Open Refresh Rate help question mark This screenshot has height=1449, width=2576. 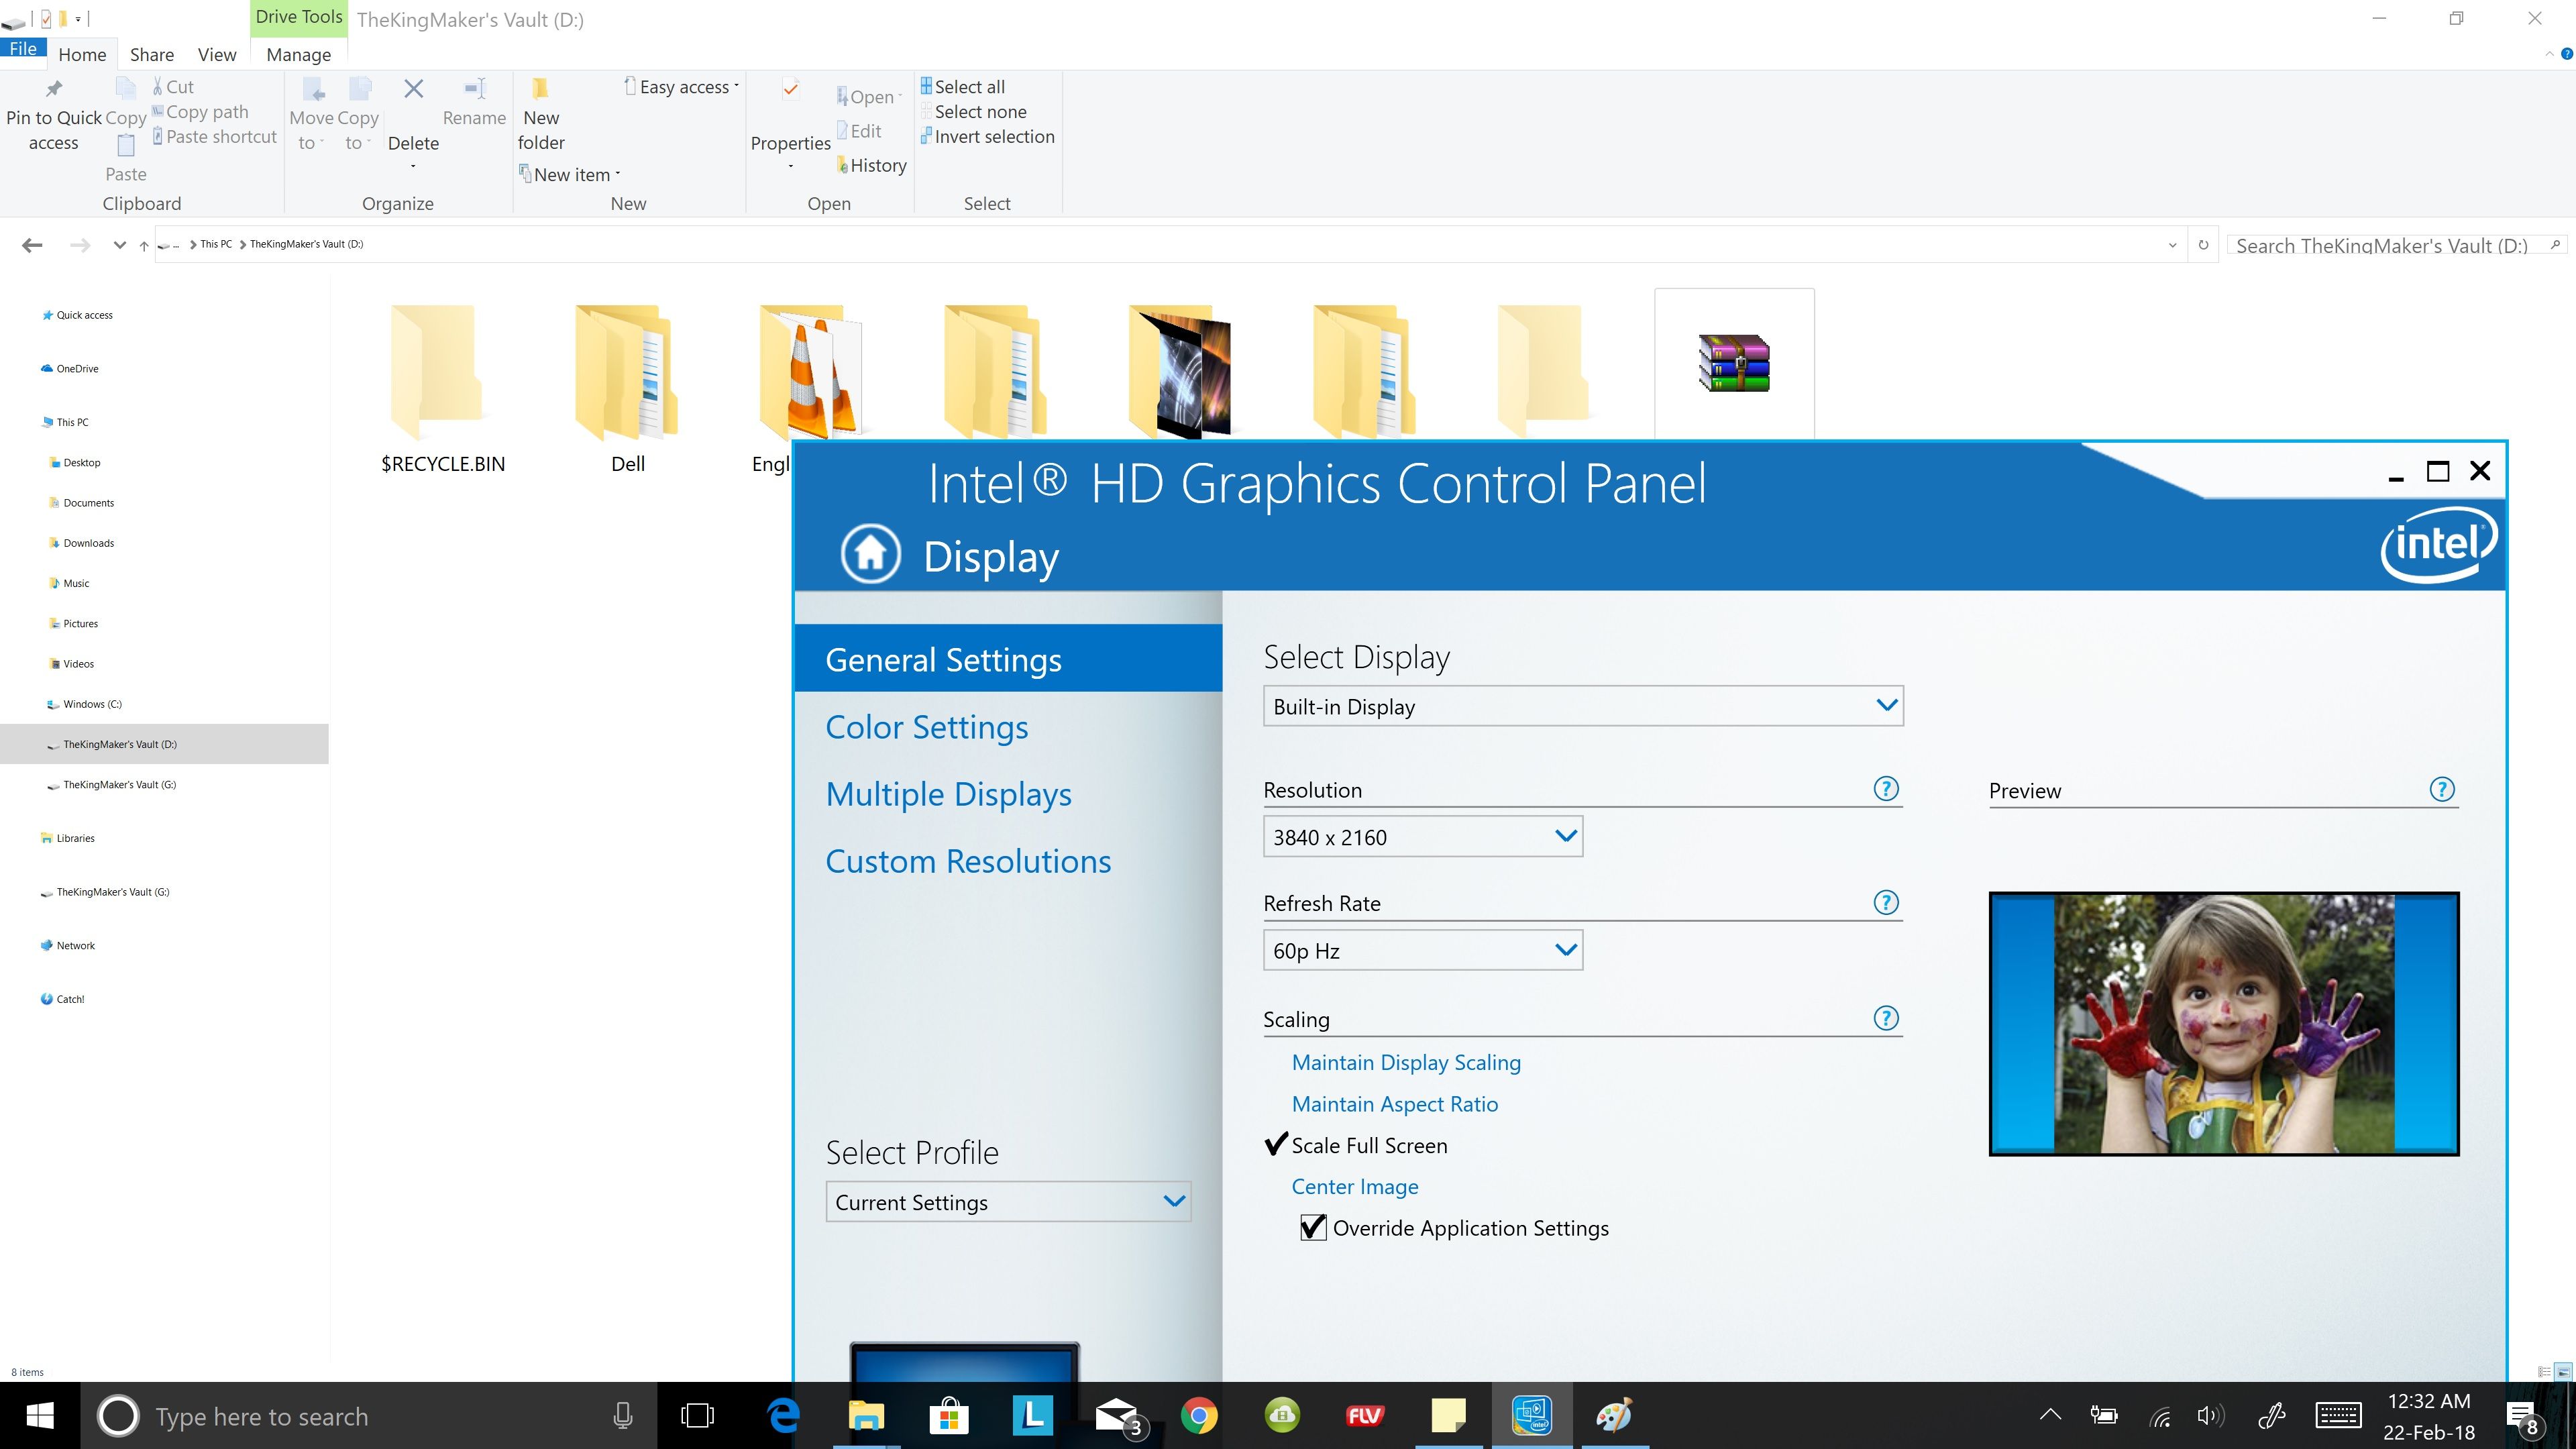(x=1885, y=903)
